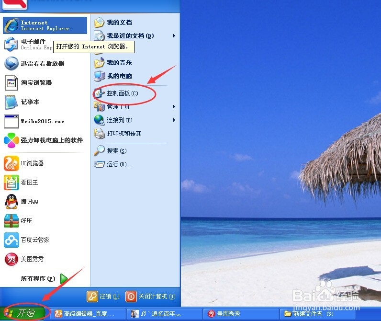Open 看图王 image viewer icon
The width and height of the screenshot is (381, 321).
[11, 183]
